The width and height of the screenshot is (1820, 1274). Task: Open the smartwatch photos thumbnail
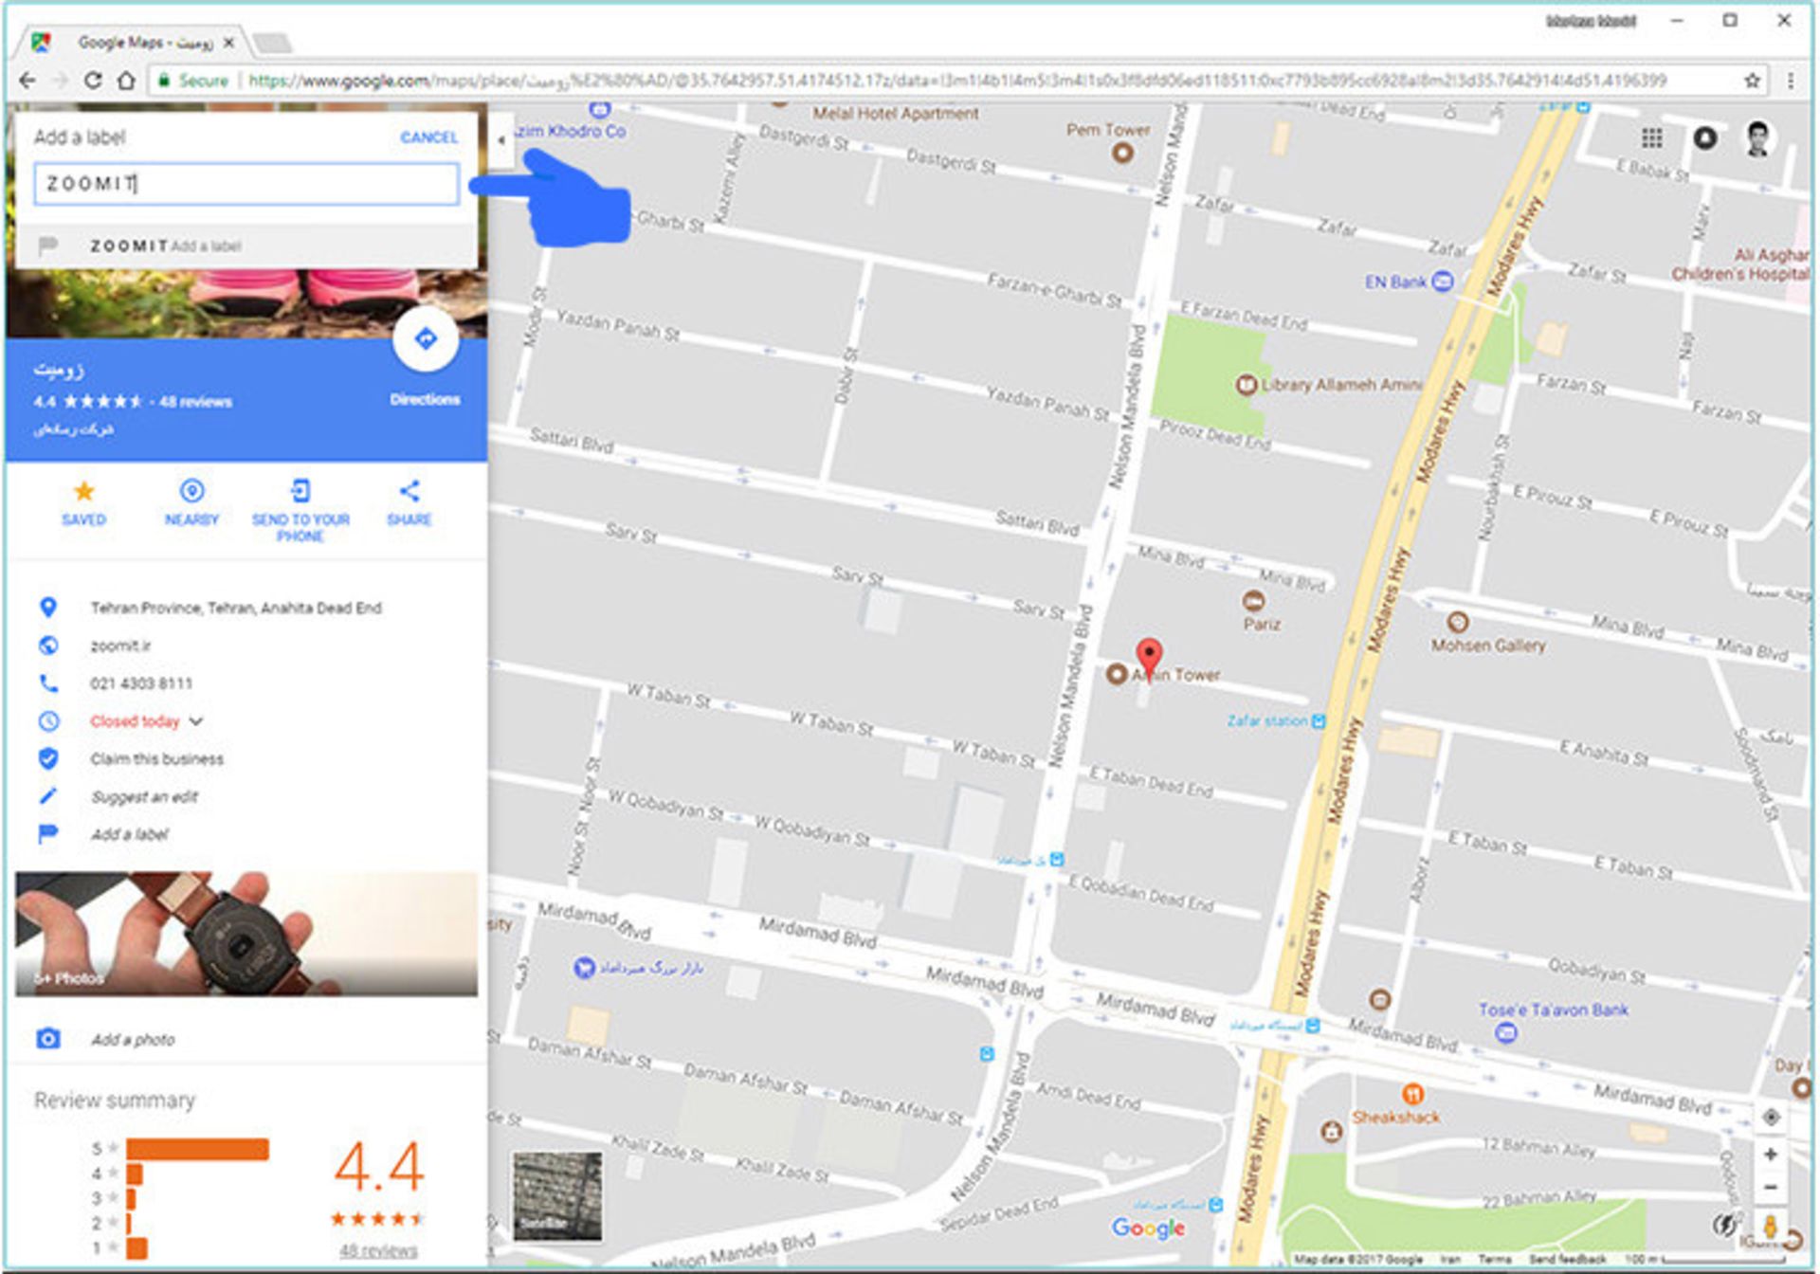(x=246, y=934)
